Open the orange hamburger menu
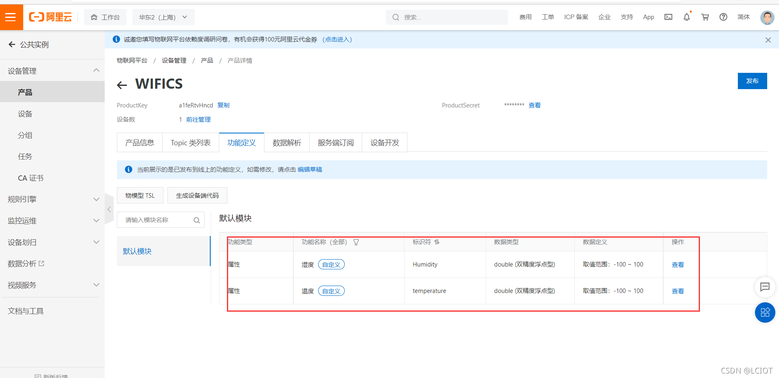The width and height of the screenshot is (779, 378). click(11, 17)
